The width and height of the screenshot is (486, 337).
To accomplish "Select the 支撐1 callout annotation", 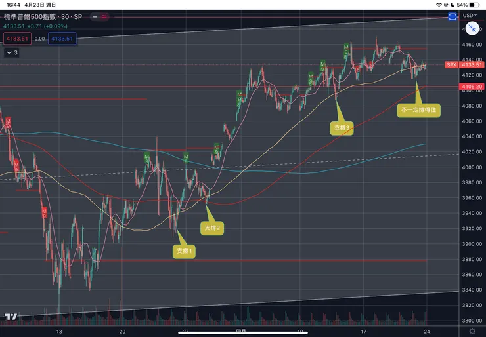I will 184,251.
